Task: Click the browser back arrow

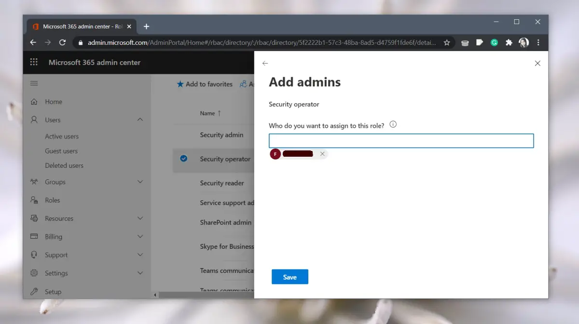Action: pos(33,42)
